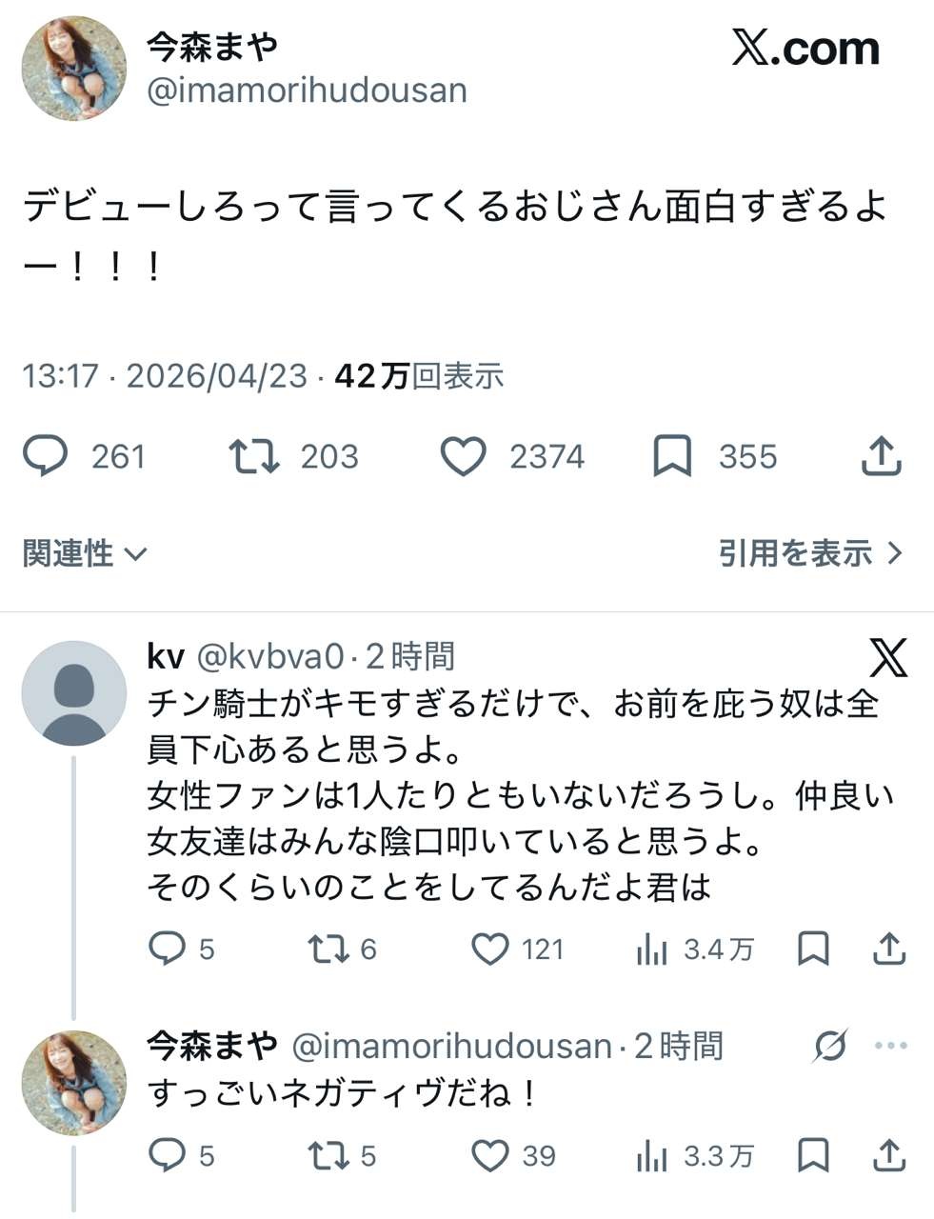This screenshot has width=934, height=1219.
Task: Open the @imamorihudousan handle in the header
Action: click(x=308, y=90)
